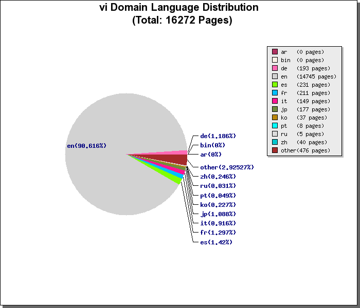Select the 'it (149 pages)' legend entry text
Image resolution: width=360 pixels, height=308 pixels.
tap(305, 101)
